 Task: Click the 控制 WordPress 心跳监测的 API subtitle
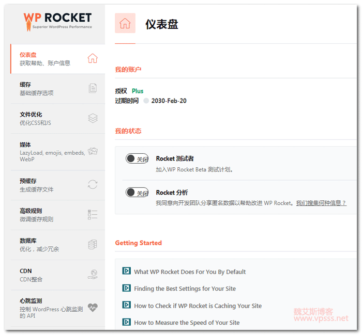point(51,312)
